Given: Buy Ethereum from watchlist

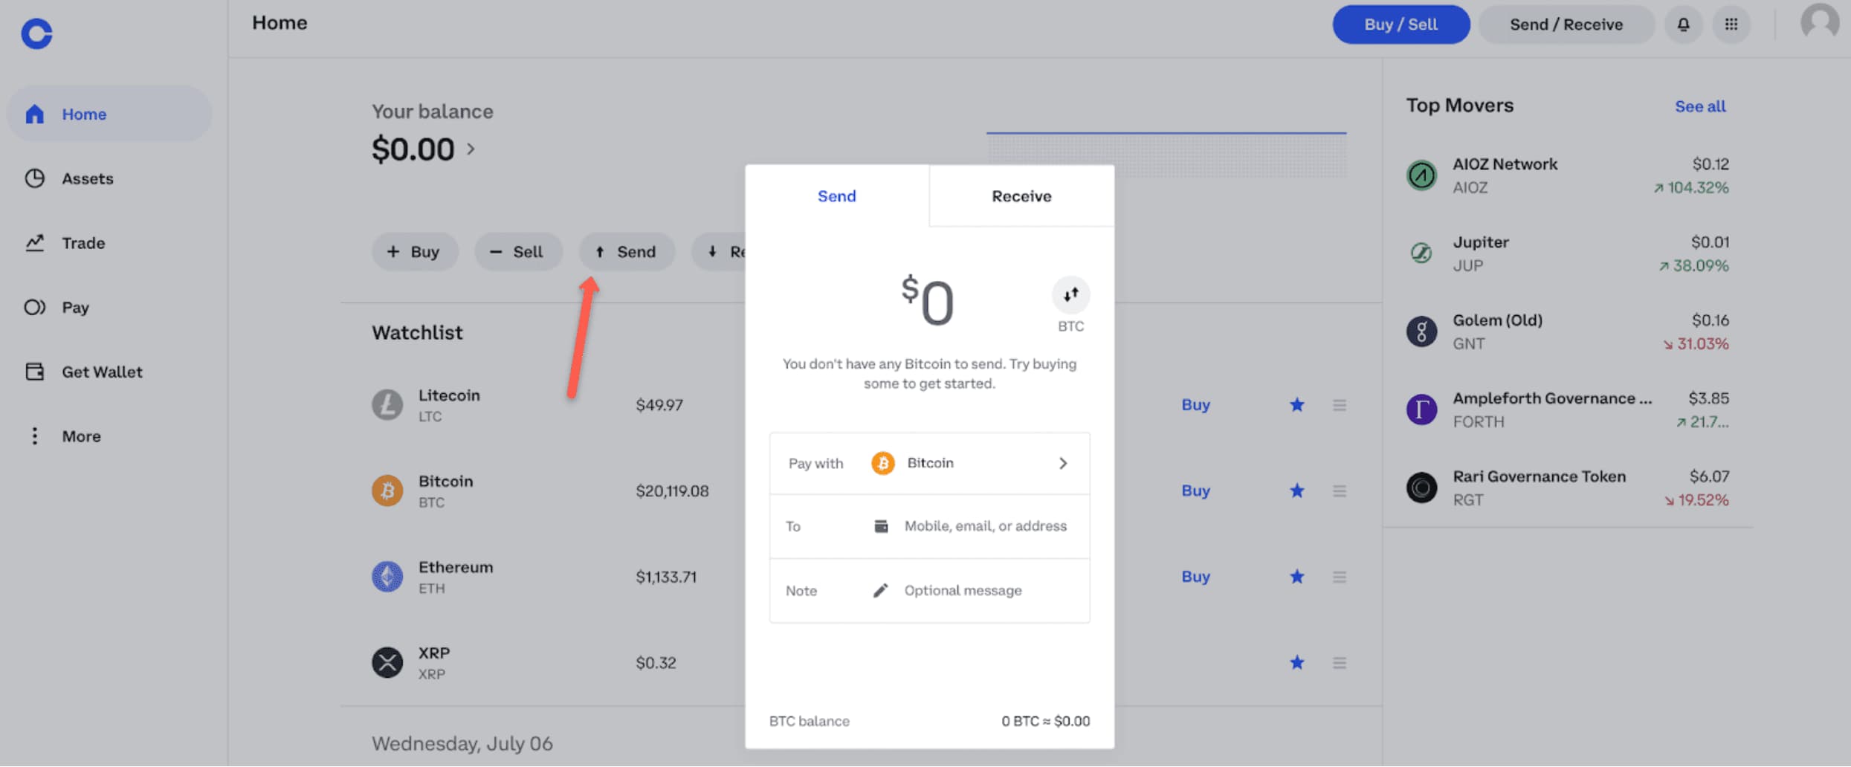Looking at the screenshot, I should coord(1195,577).
